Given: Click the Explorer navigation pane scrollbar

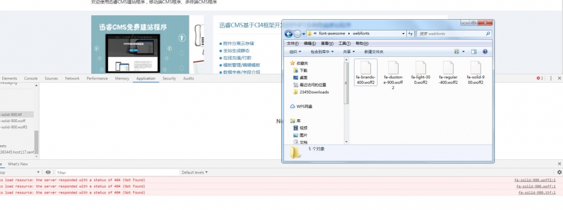Looking at the screenshot, I should (346, 83).
